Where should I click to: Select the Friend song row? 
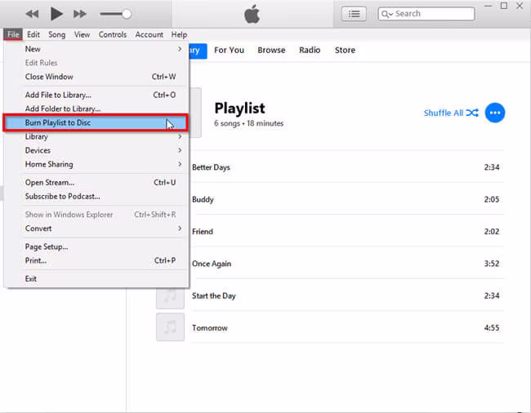[347, 231]
